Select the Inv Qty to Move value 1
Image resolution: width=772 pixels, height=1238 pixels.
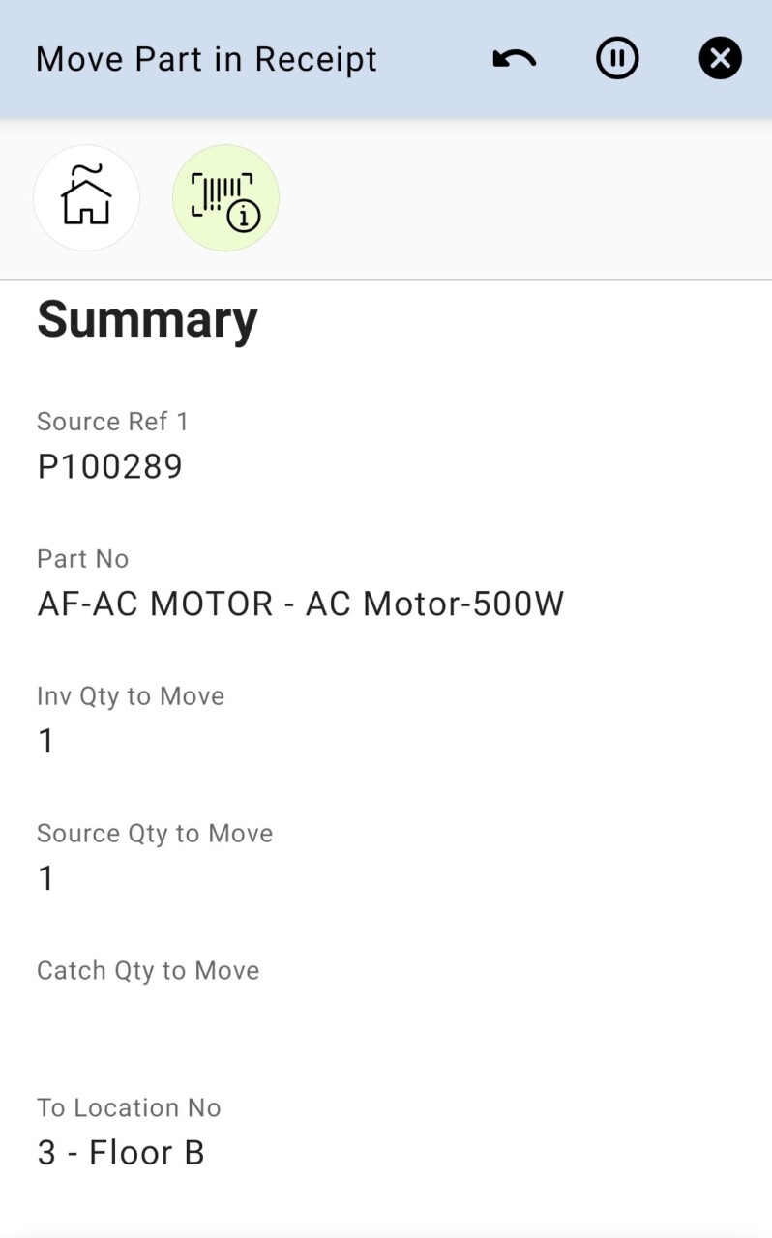coord(45,741)
